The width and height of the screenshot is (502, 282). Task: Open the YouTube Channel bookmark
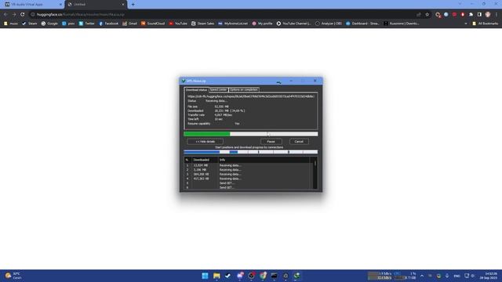293,23
